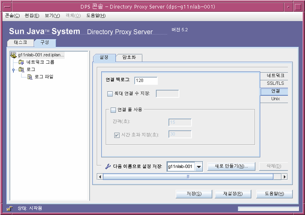Click the 간격(초) field showing 15
This screenshot has width=305, height=215.
point(180,123)
